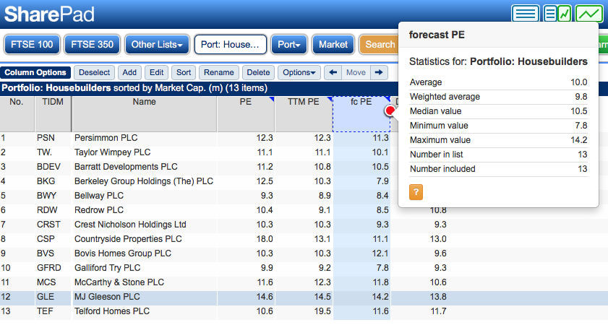Edit the selected column
The height and width of the screenshot is (325, 608).
pyautogui.click(x=157, y=72)
